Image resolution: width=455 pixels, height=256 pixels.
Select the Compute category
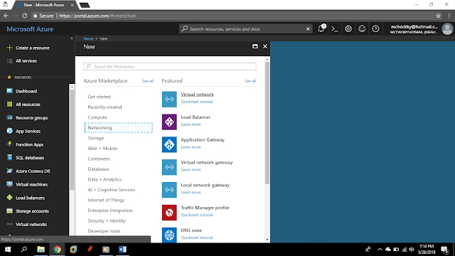point(97,117)
